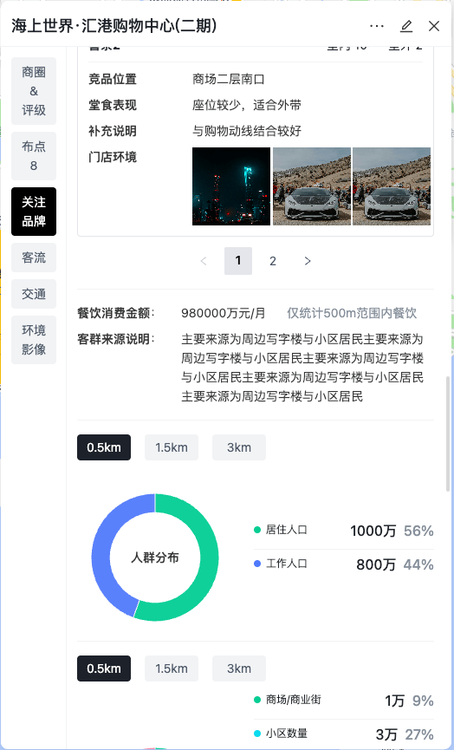
Task: Toggle 商场/商业街 legend green dot
Action: tap(257, 700)
